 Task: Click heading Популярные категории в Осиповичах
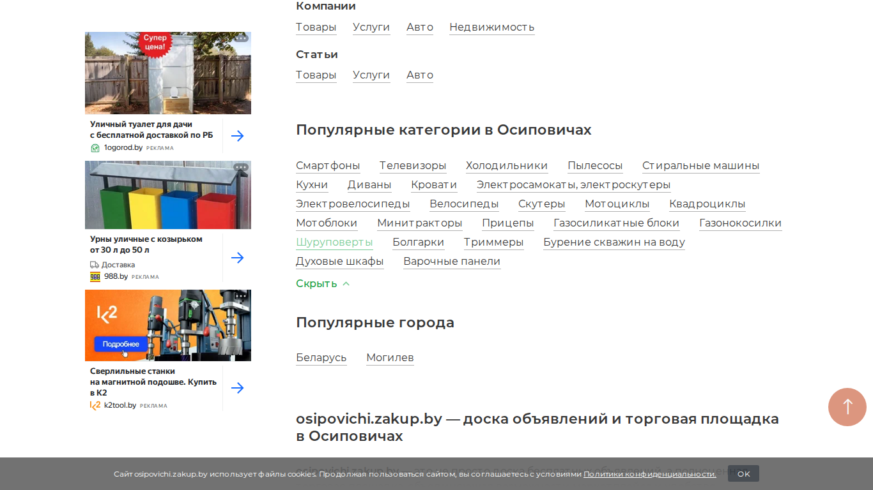(444, 130)
